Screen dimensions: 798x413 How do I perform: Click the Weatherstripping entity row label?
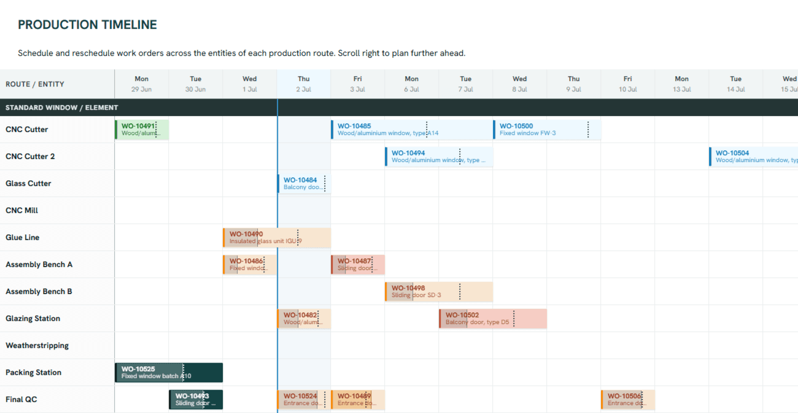tap(37, 345)
